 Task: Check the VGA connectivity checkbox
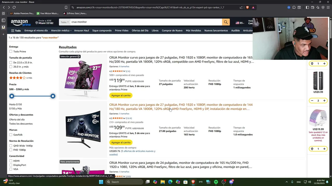coord(11,169)
